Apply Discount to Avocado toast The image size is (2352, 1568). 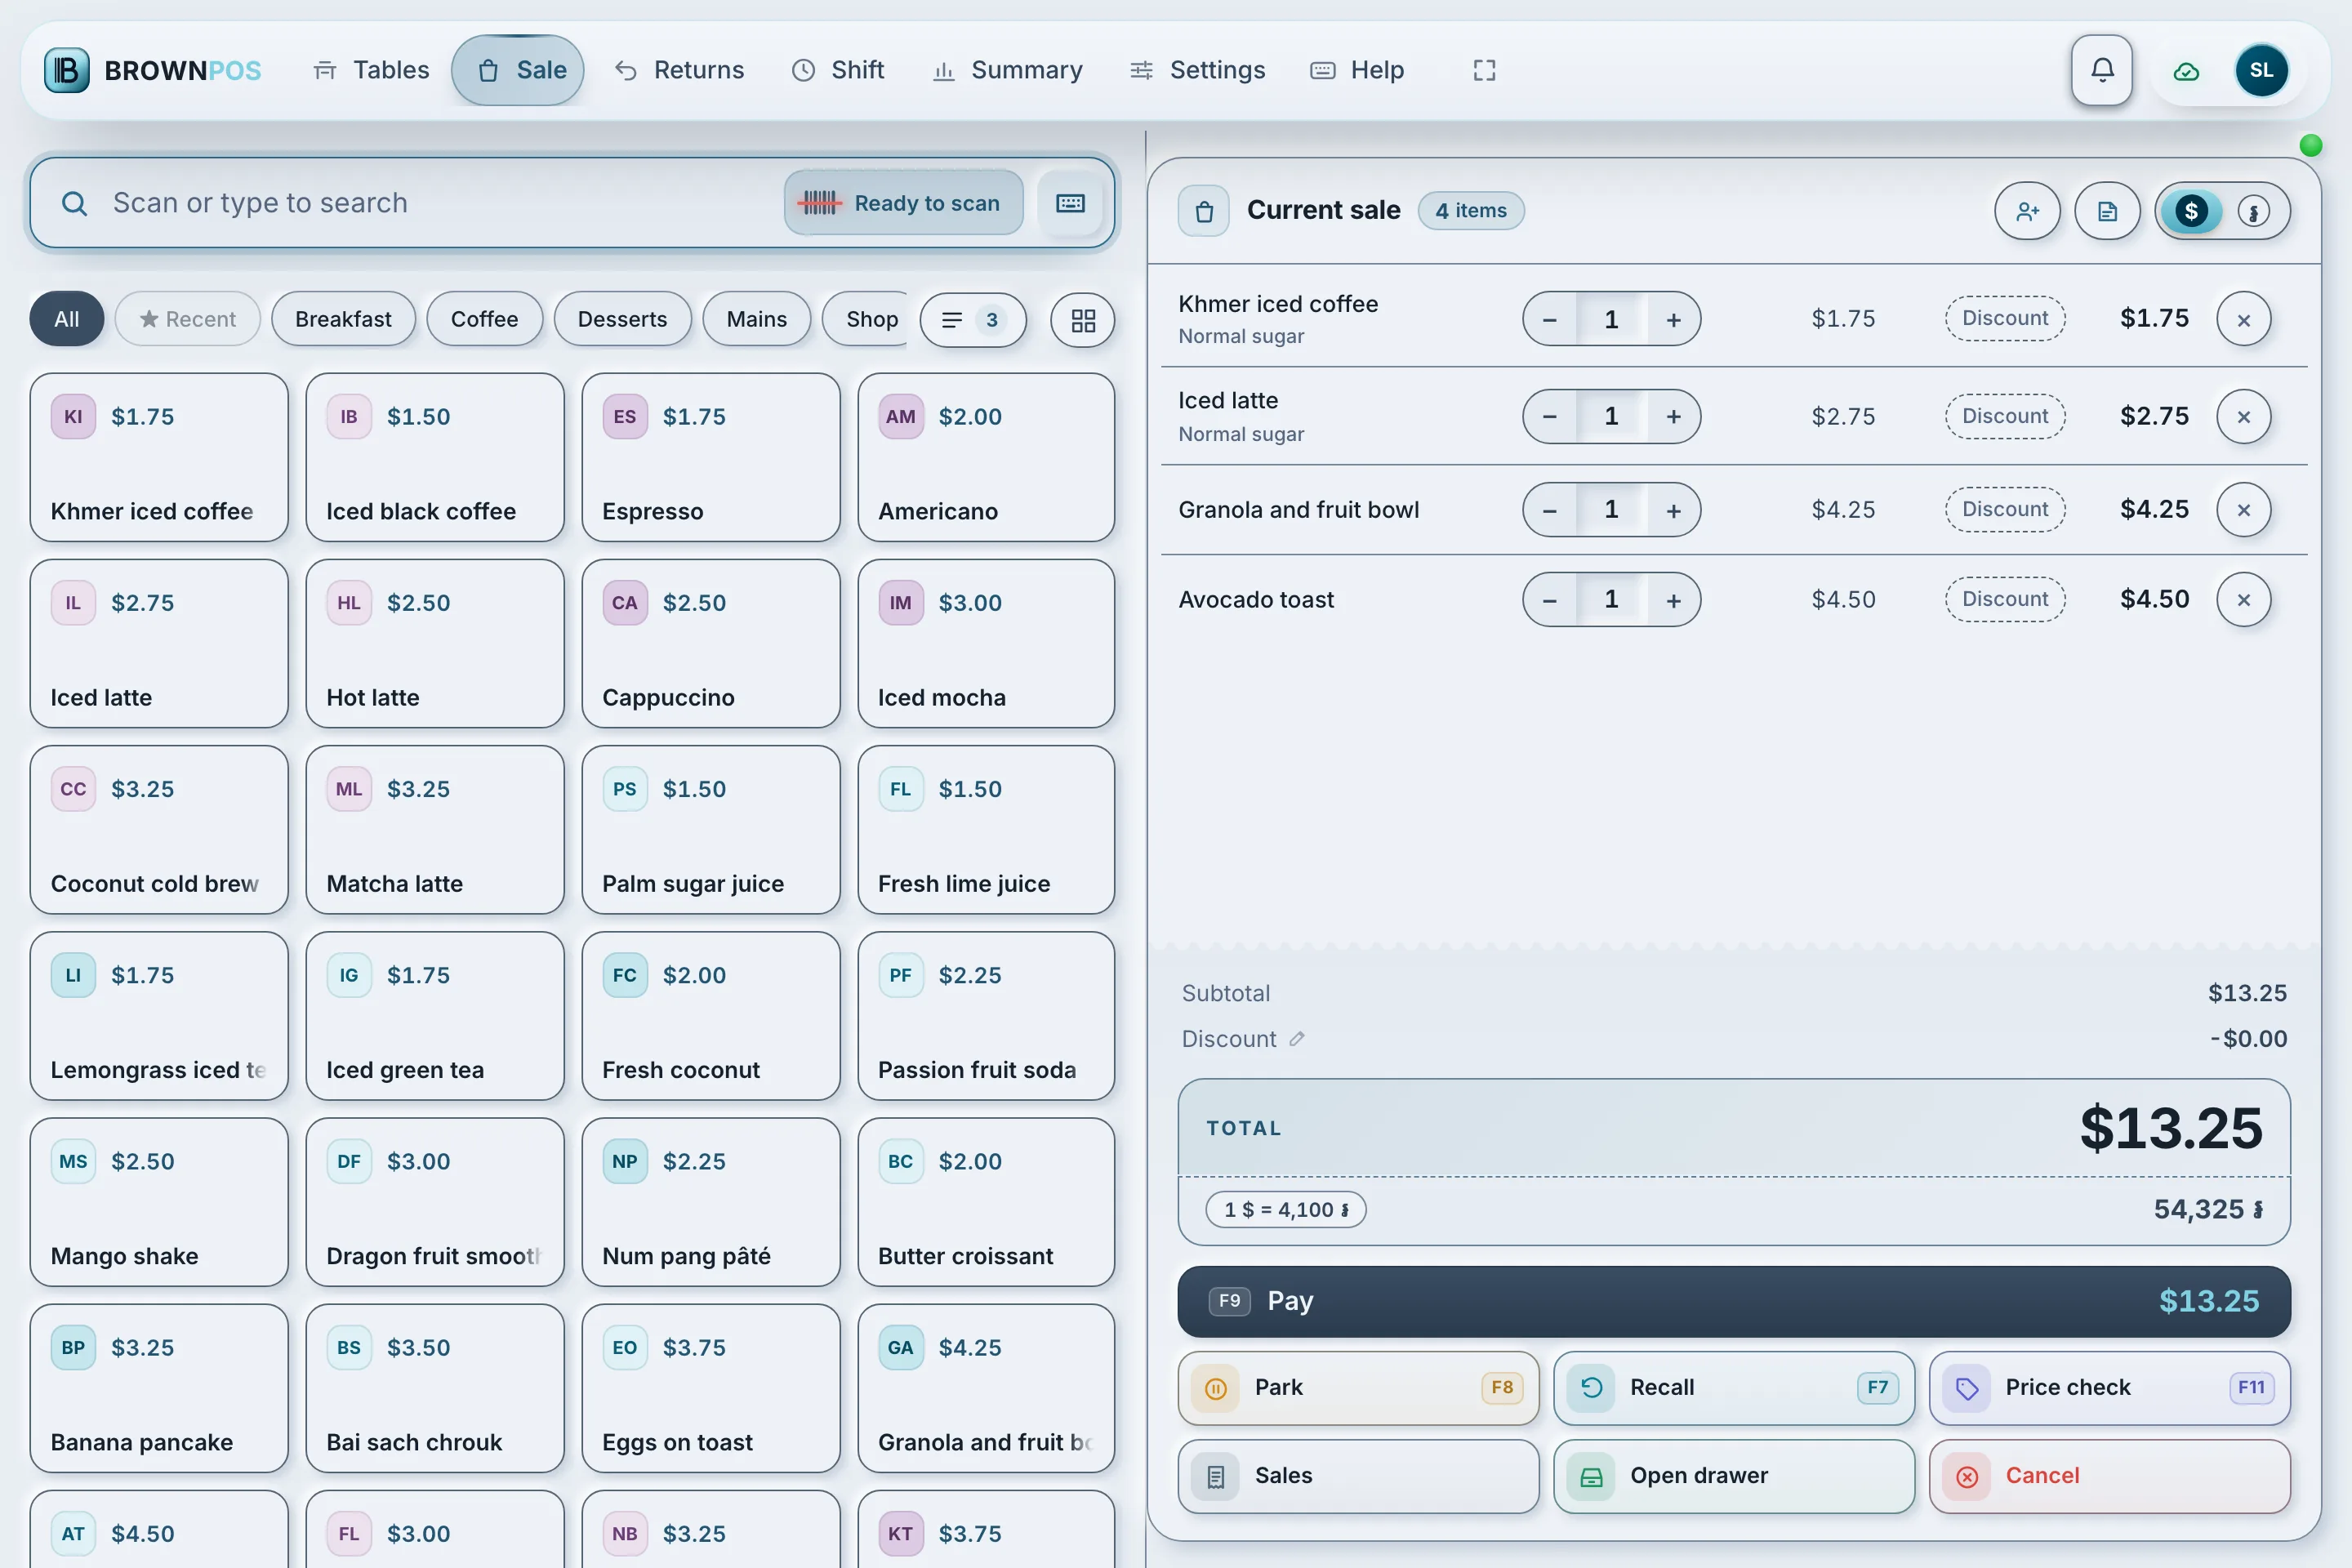pyautogui.click(x=2005, y=600)
